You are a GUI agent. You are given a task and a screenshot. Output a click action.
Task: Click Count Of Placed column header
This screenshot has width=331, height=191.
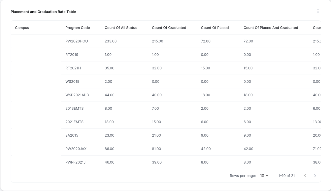215,28
